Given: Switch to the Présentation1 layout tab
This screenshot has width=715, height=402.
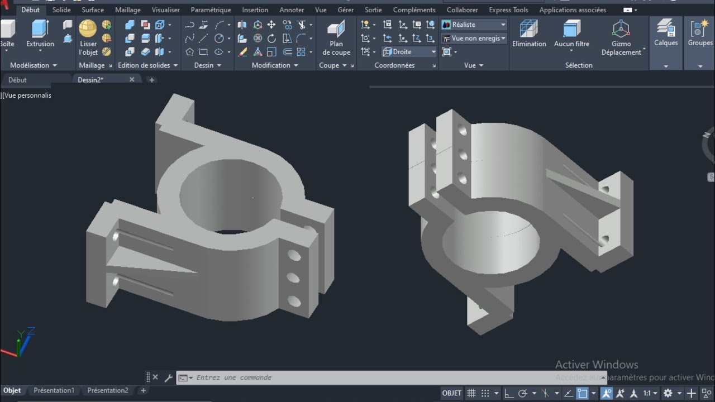Looking at the screenshot, I should pyautogui.click(x=54, y=391).
